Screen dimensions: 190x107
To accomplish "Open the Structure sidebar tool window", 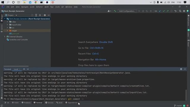I will pyautogui.click(x=1, y=81).
